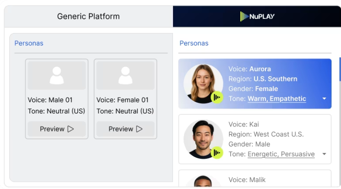Select the Malik persona card

[x=254, y=179]
